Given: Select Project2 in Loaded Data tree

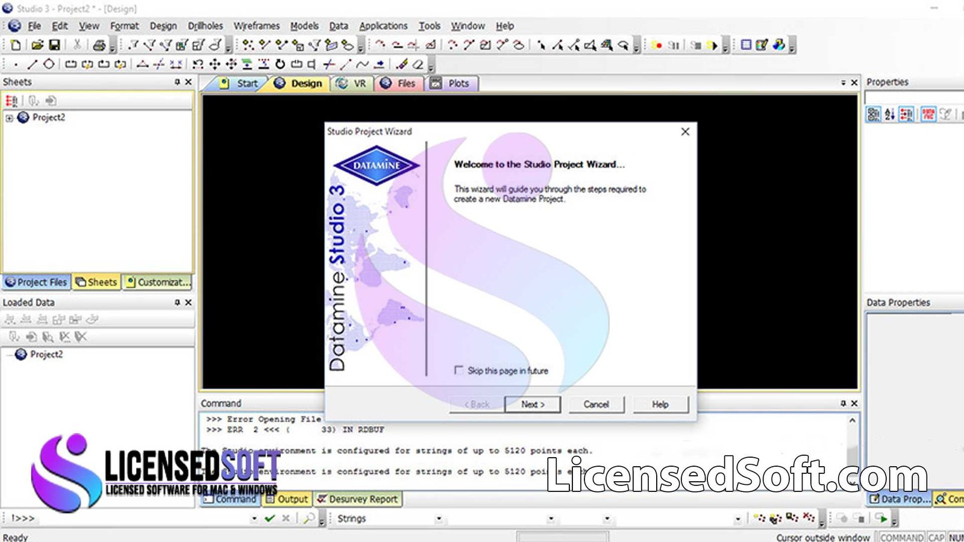Looking at the screenshot, I should click(46, 354).
